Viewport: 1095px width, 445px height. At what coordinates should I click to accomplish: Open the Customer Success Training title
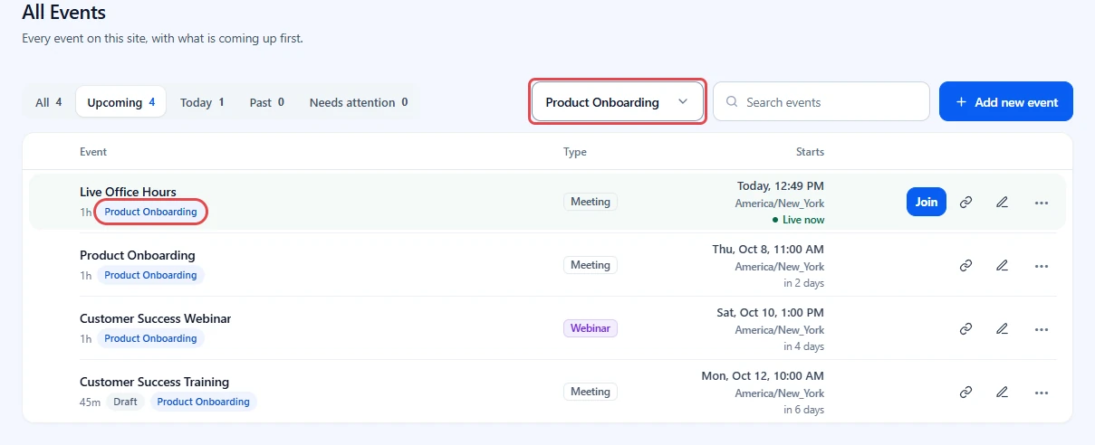[154, 382]
